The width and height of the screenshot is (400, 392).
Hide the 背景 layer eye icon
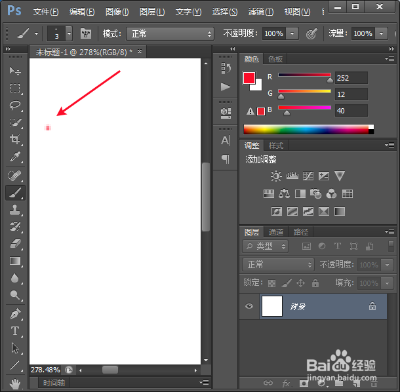tap(249, 306)
